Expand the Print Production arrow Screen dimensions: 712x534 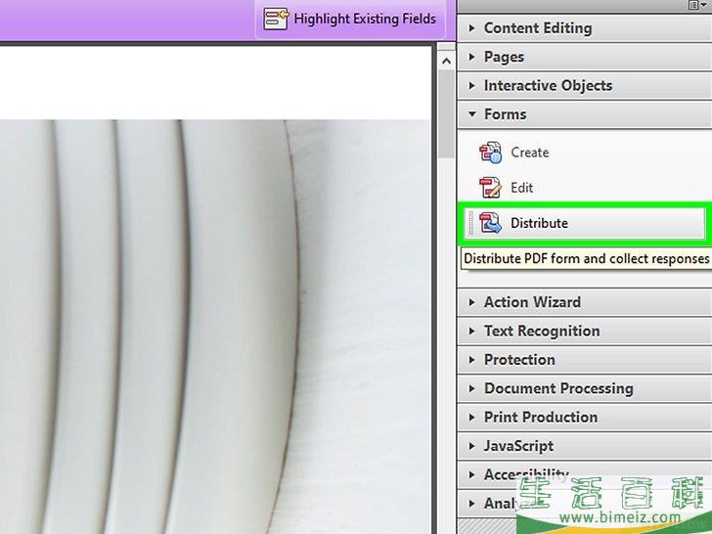pyautogui.click(x=471, y=417)
